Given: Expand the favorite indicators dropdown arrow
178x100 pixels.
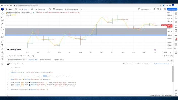Looking at the screenshot, I should pyautogui.click(x=47, y=9).
